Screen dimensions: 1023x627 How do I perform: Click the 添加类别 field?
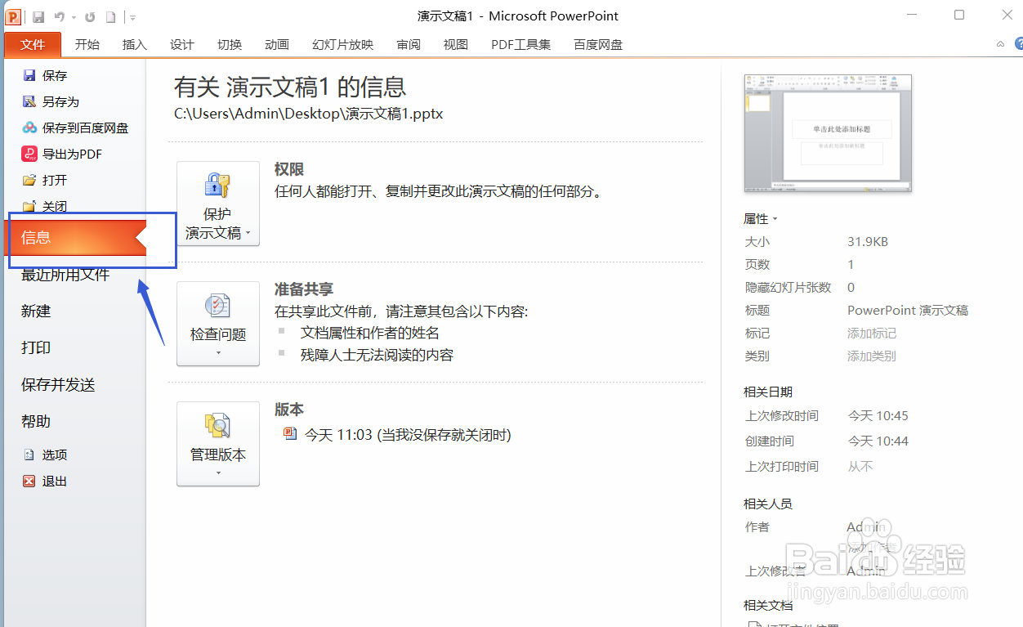872,356
